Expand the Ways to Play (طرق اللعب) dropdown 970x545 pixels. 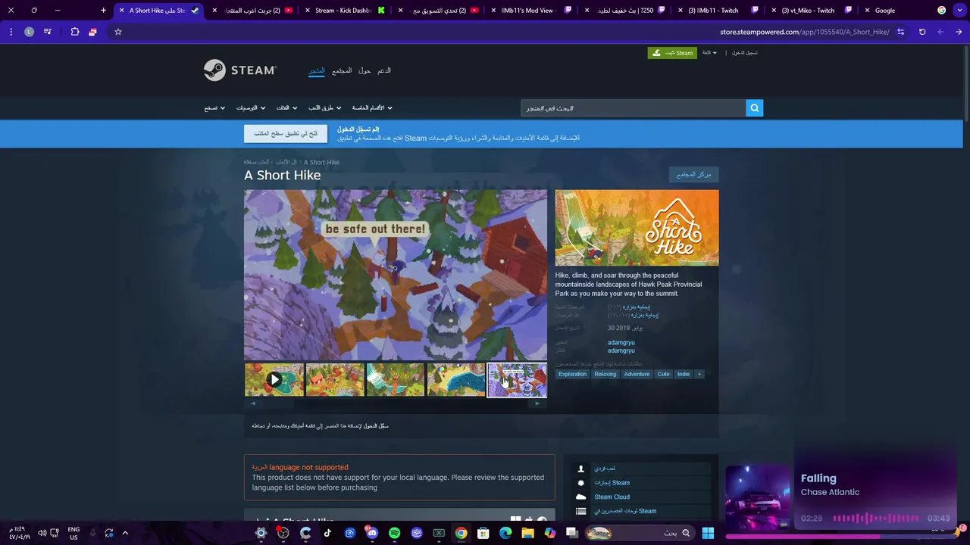pyautogui.click(x=324, y=108)
